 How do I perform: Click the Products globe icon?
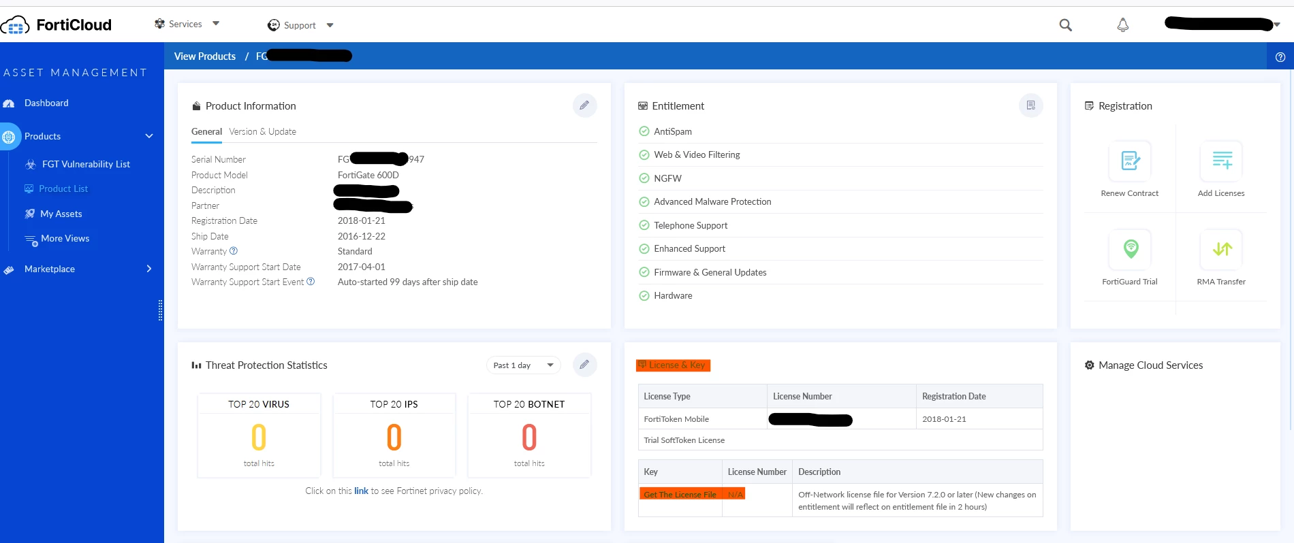tap(9, 137)
